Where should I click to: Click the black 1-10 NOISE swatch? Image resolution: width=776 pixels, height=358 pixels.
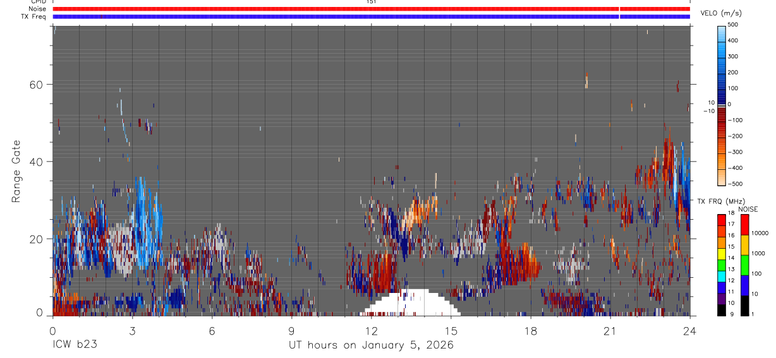click(x=744, y=306)
